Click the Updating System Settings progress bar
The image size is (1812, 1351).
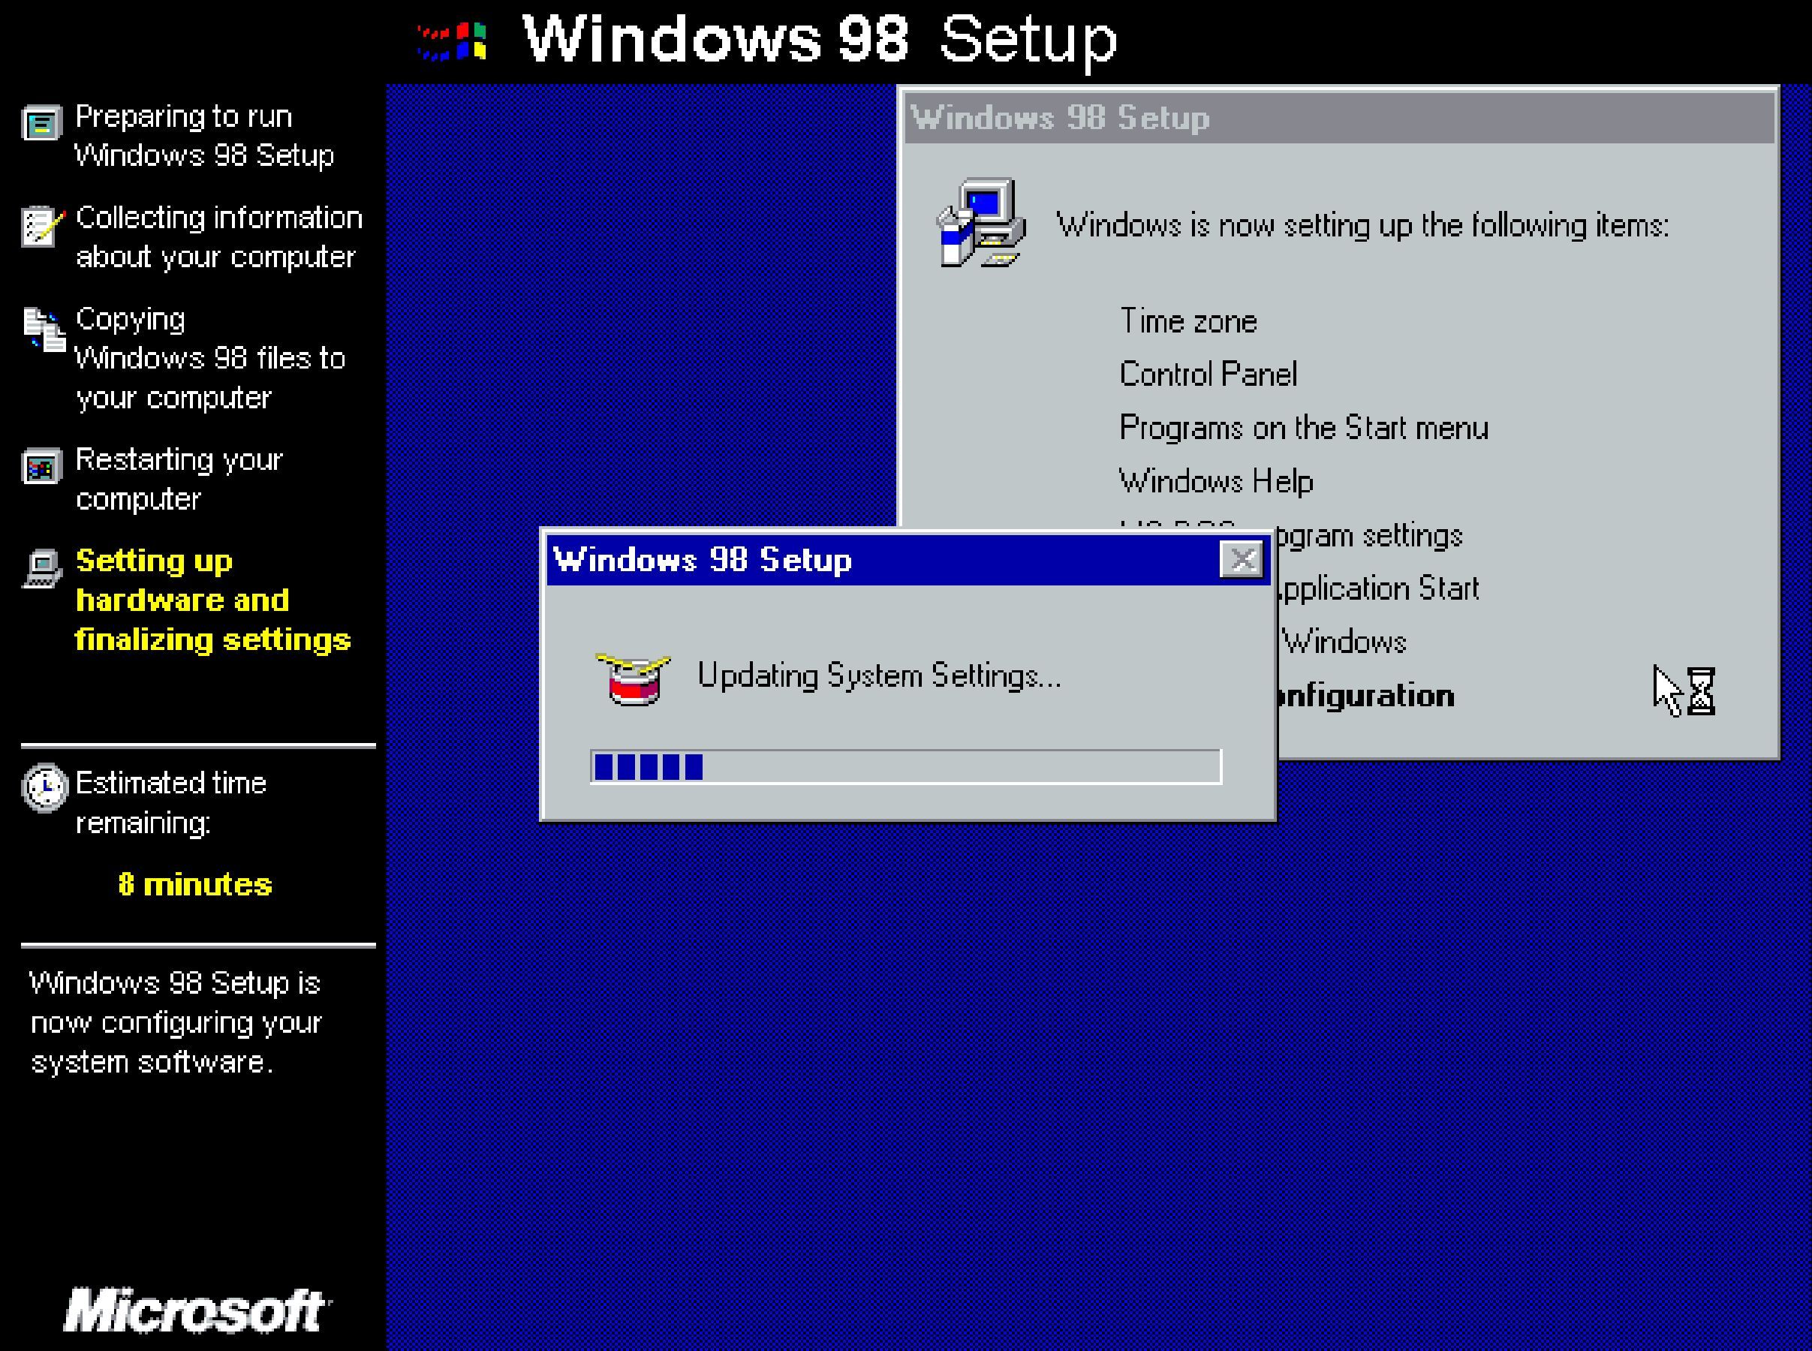tap(905, 767)
